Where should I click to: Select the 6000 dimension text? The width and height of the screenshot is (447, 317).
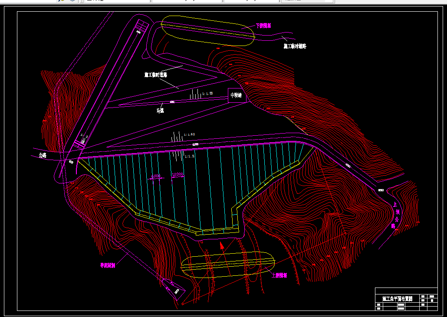(155, 176)
